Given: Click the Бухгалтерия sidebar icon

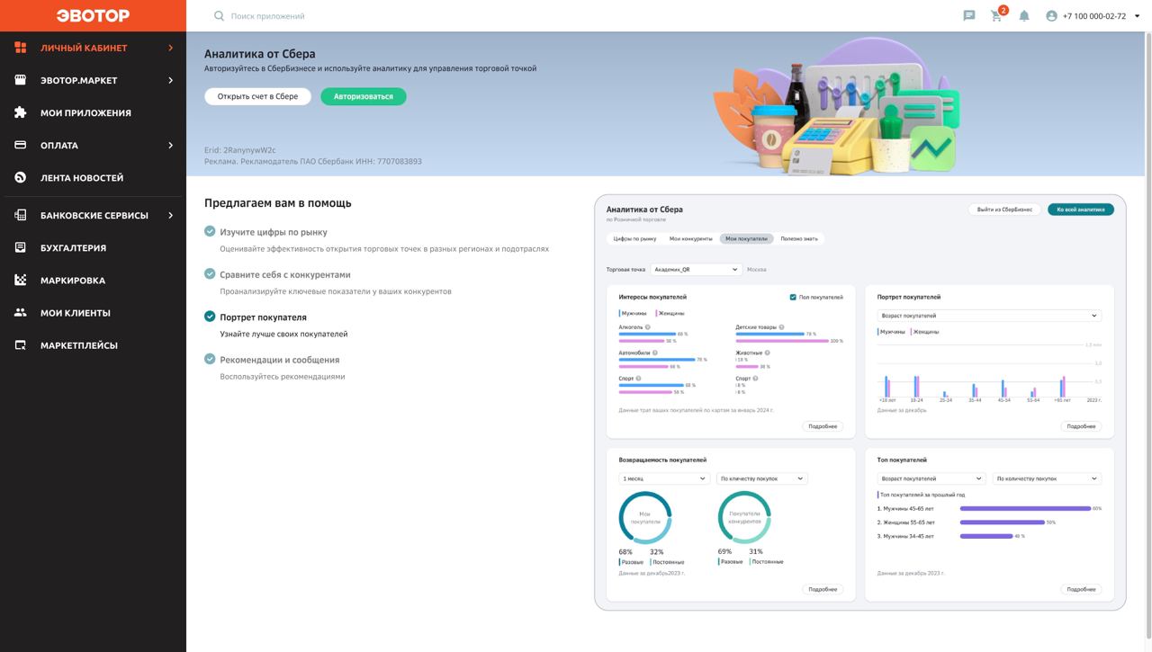Looking at the screenshot, I should coord(21,247).
